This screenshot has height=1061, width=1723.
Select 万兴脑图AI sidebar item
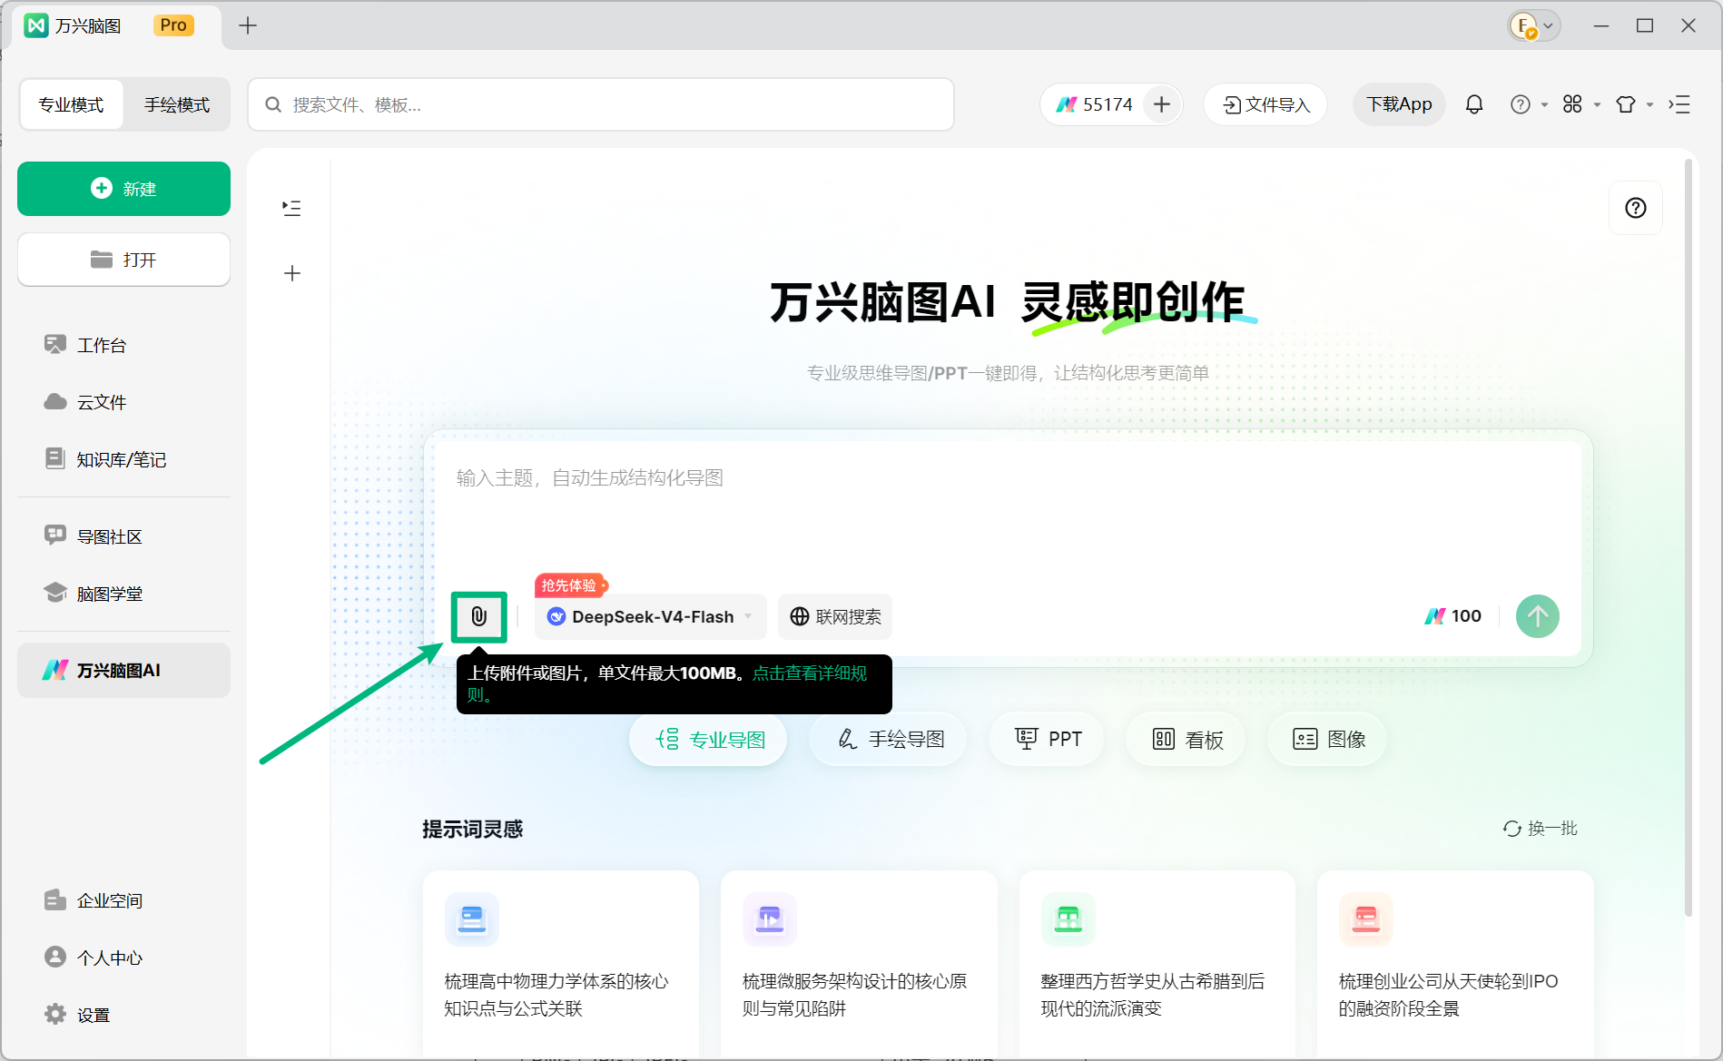[123, 670]
